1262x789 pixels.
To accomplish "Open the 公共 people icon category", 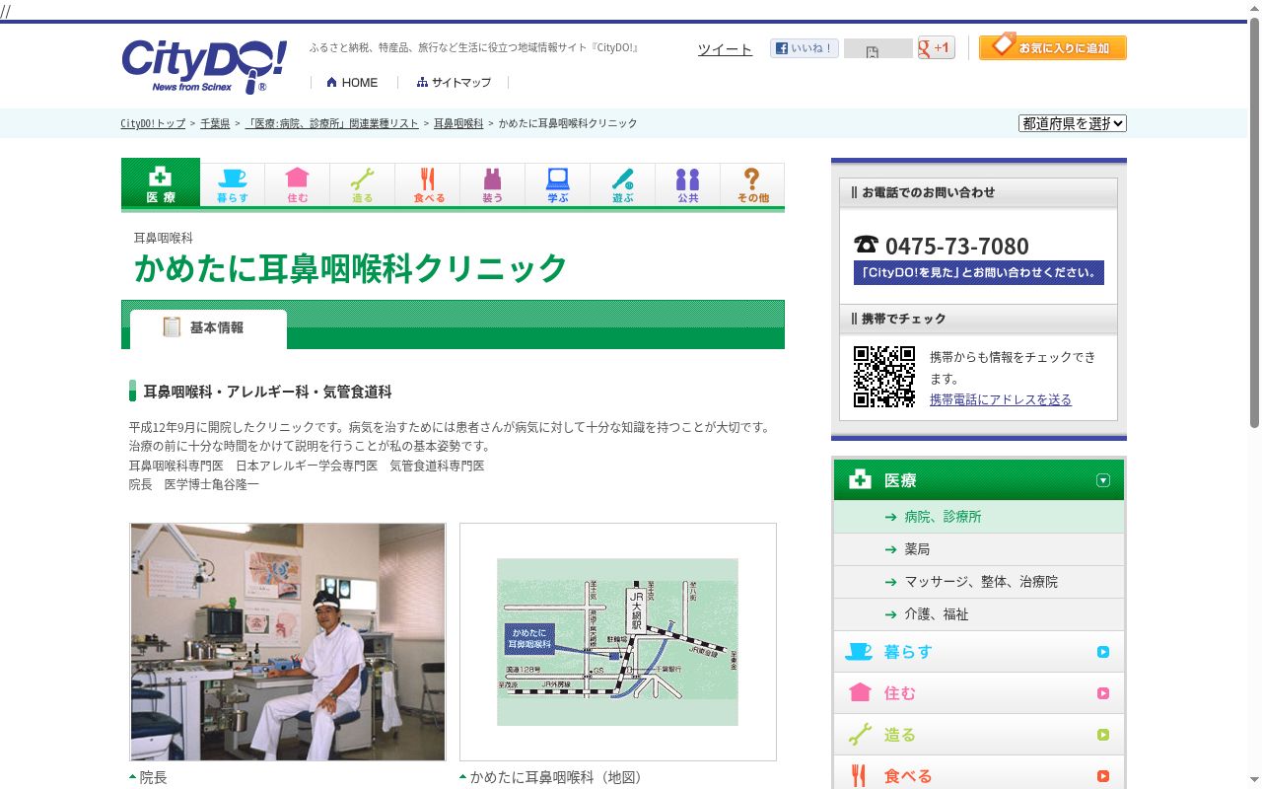I will point(688,184).
